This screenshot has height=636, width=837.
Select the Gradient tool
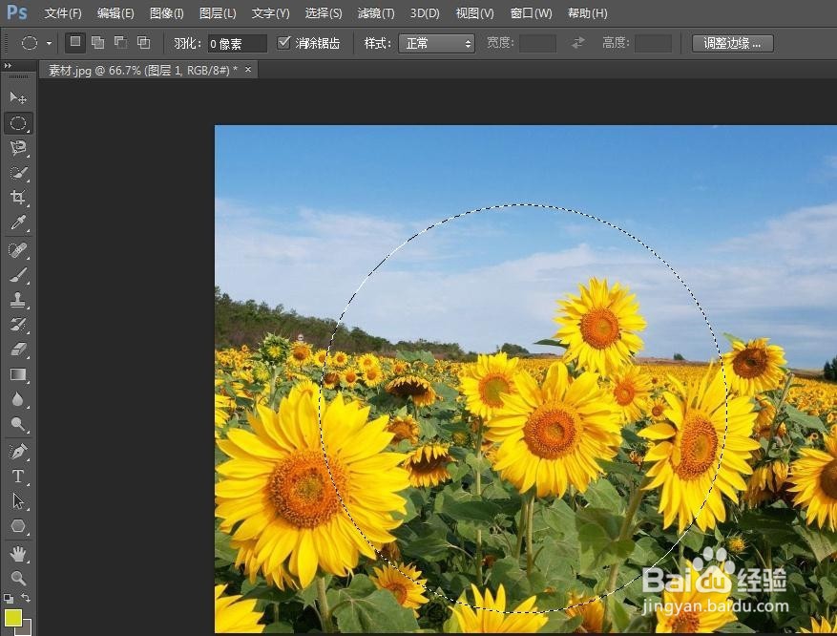(17, 374)
